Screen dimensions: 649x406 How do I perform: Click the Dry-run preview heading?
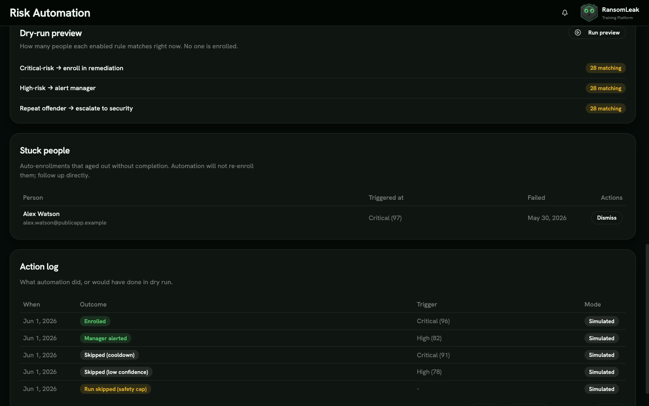coord(51,33)
